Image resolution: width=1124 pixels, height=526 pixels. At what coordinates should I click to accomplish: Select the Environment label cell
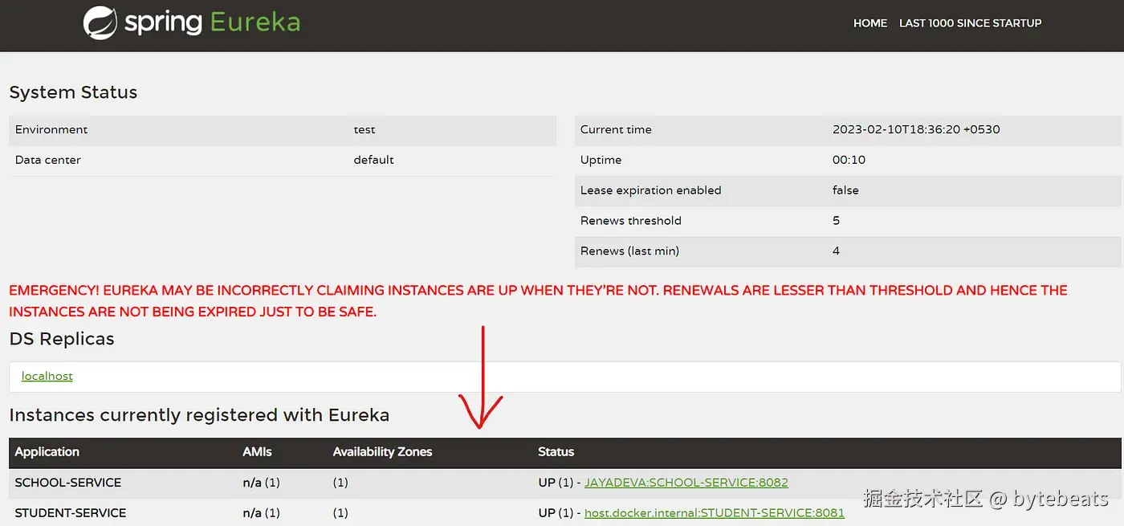point(51,129)
